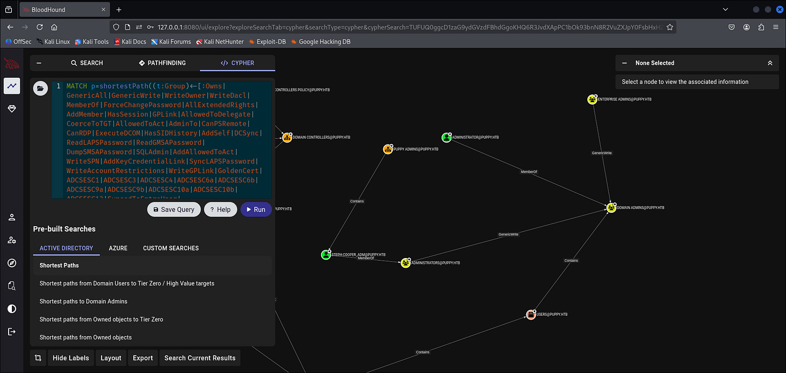The height and width of the screenshot is (373, 786).
Task: Click MemberOf edge label from Administrator
Action: (528, 172)
